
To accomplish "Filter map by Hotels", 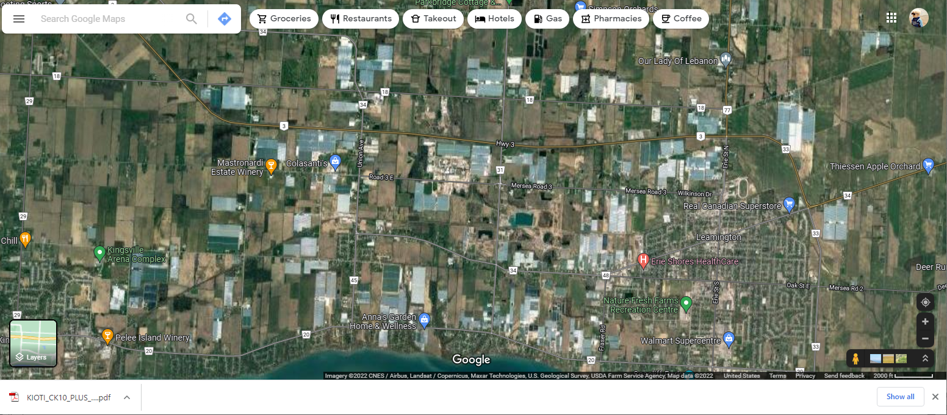I will point(494,19).
